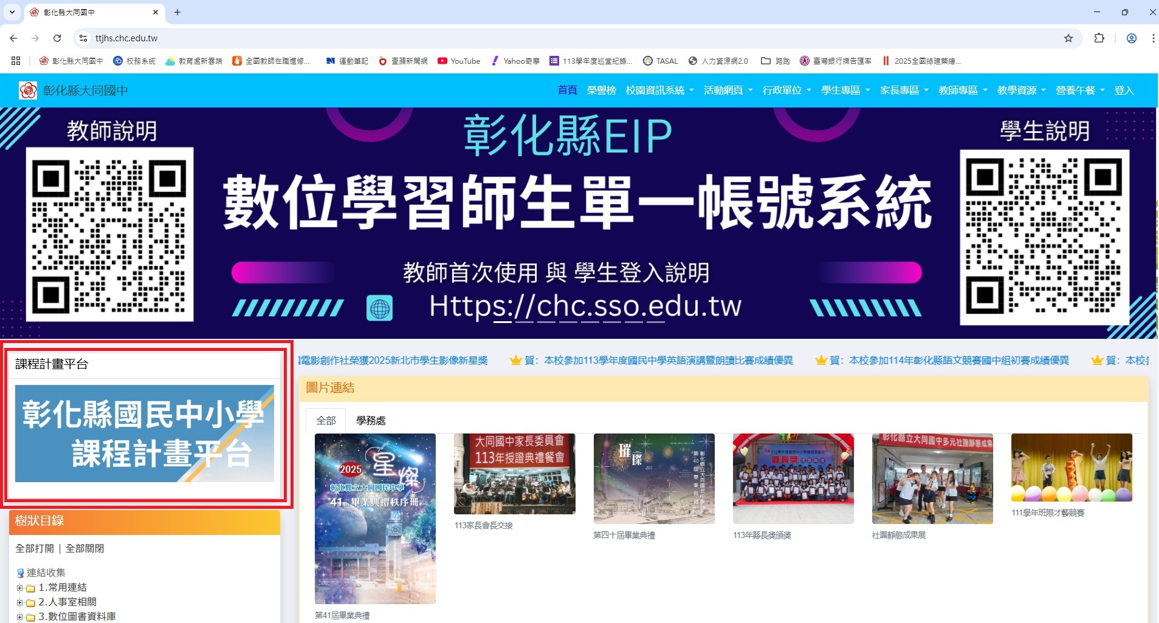Image resolution: width=1159 pixels, height=623 pixels.
Task: Click the site information icon in address bar
Action: pos(83,38)
